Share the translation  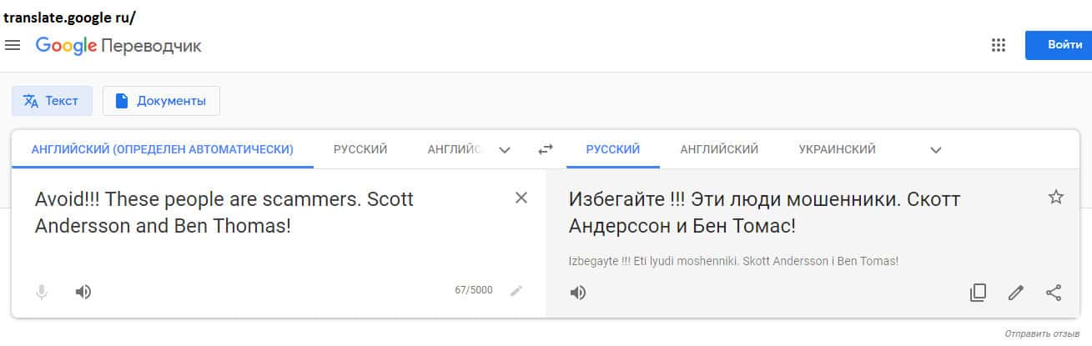pyautogui.click(x=1054, y=293)
